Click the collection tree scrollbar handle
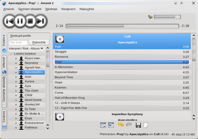Screen dimensions: 198x139 (x=48, y=59)
